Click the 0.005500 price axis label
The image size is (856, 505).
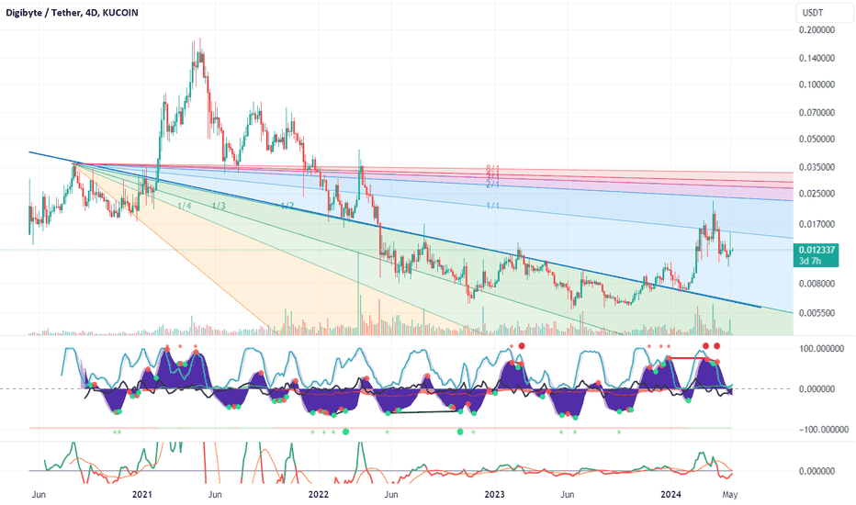coord(817,313)
